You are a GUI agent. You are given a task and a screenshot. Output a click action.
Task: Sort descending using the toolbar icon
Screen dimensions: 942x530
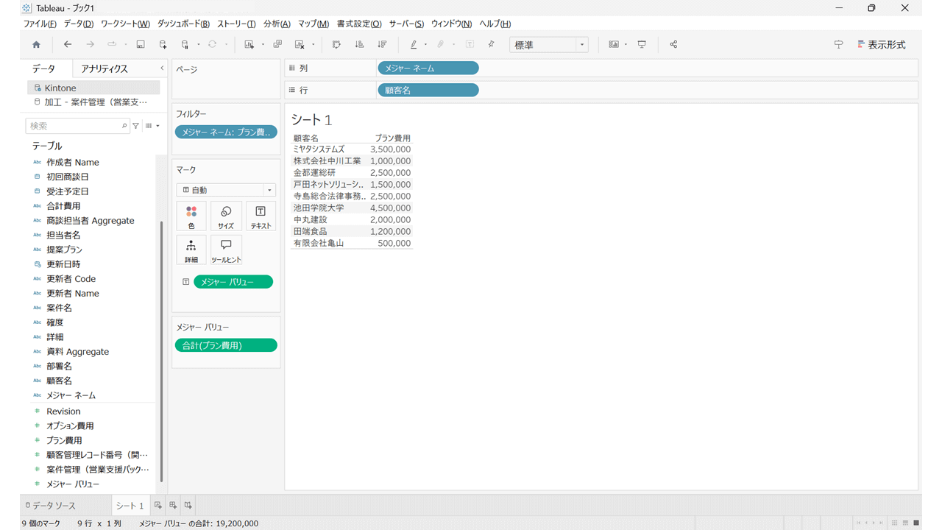click(x=382, y=45)
